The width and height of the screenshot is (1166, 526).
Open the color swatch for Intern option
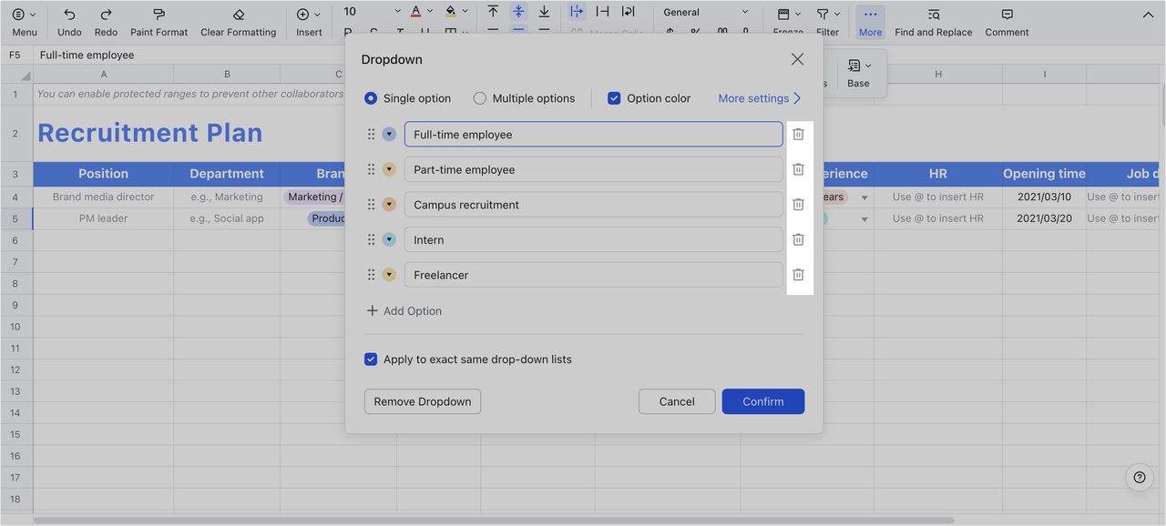389,238
